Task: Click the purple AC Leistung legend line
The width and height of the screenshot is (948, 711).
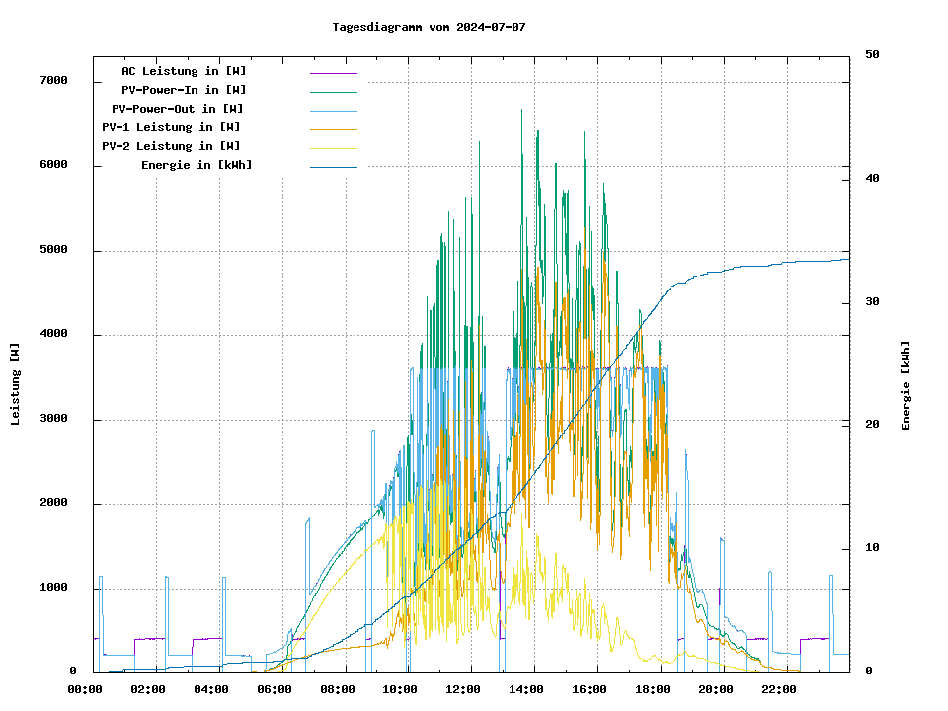Action: [333, 73]
